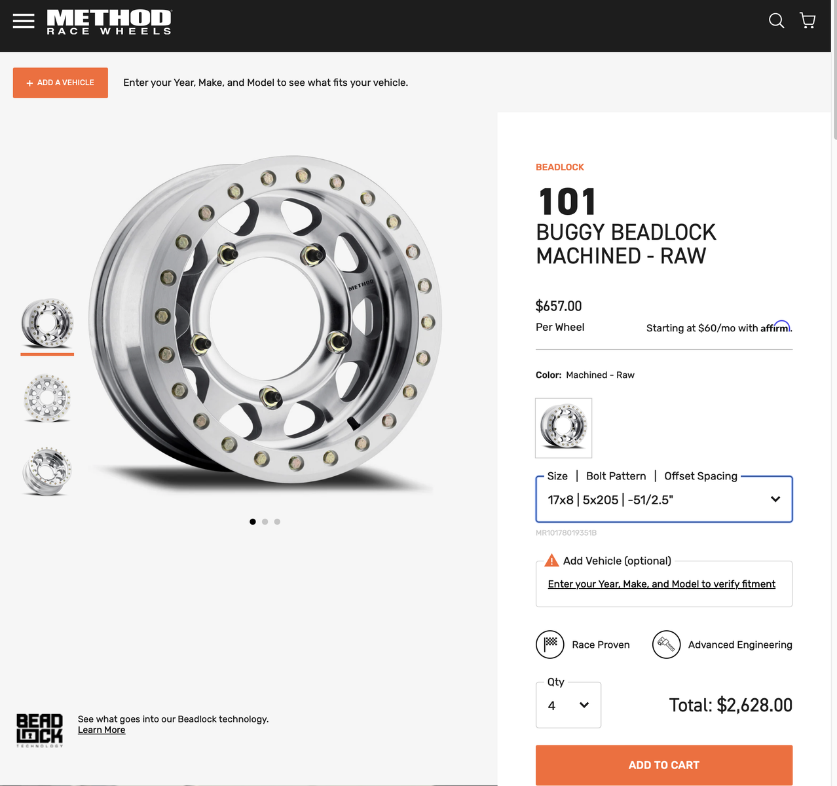This screenshot has height=786, width=837.
Task: Click the Advanced Engineering icon
Action: 666,645
